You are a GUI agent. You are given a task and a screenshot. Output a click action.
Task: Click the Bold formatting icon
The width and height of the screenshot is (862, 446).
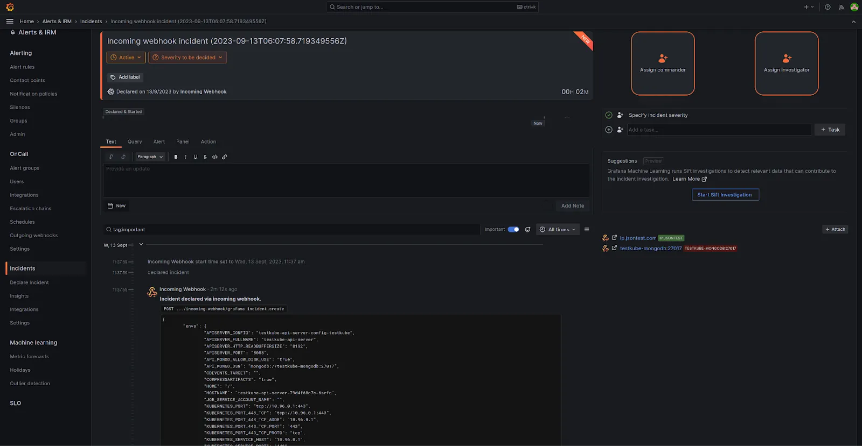click(x=176, y=157)
